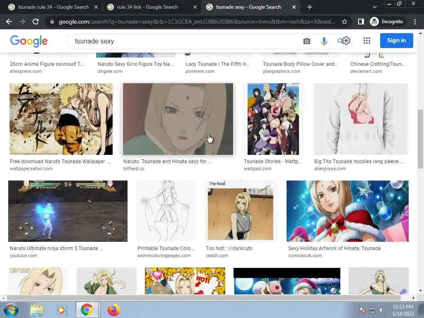
Task: Start voice search with microphone
Action: click(x=324, y=41)
